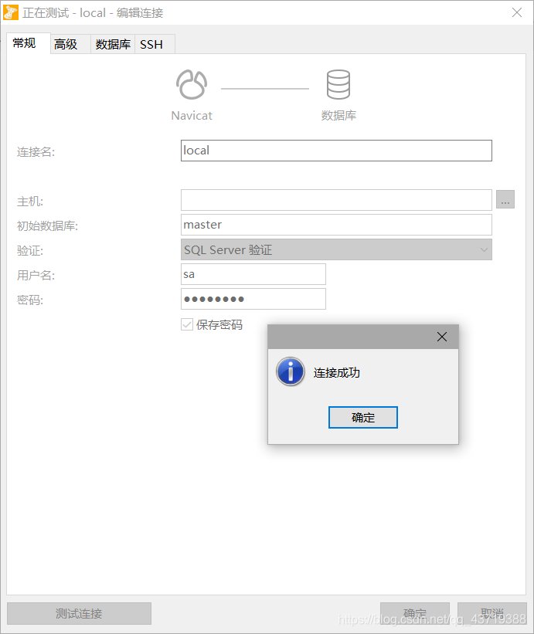Click the 取消 button
Image resolution: width=534 pixels, height=634 pixels.
pyautogui.click(x=492, y=613)
